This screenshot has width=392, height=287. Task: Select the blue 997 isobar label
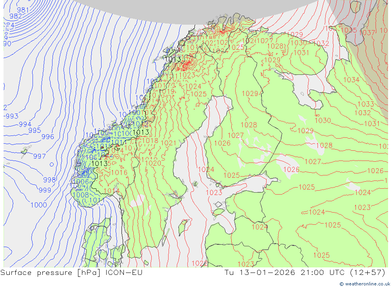click(40, 156)
